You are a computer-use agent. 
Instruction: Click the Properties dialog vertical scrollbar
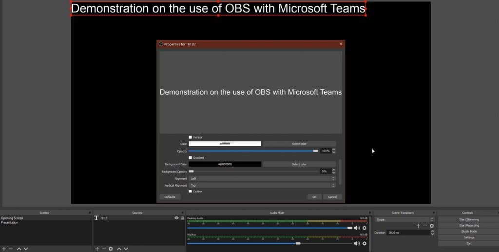pyautogui.click(x=340, y=172)
